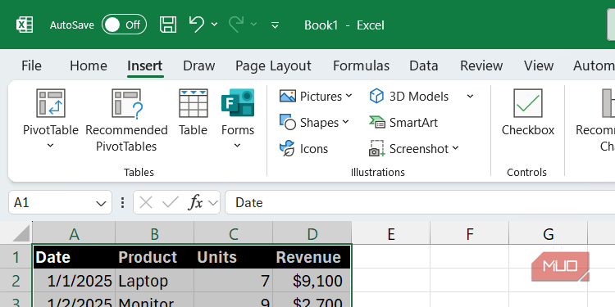Open the Page Layout tab
The width and height of the screenshot is (615, 307).
pyautogui.click(x=273, y=65)
